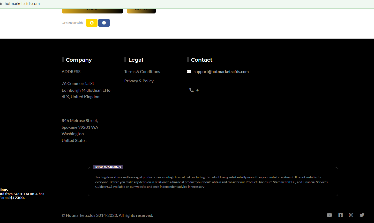Open the Terms & Conditions link
Viewport: 374px width, 223px height.
click(x=142, y=71)
